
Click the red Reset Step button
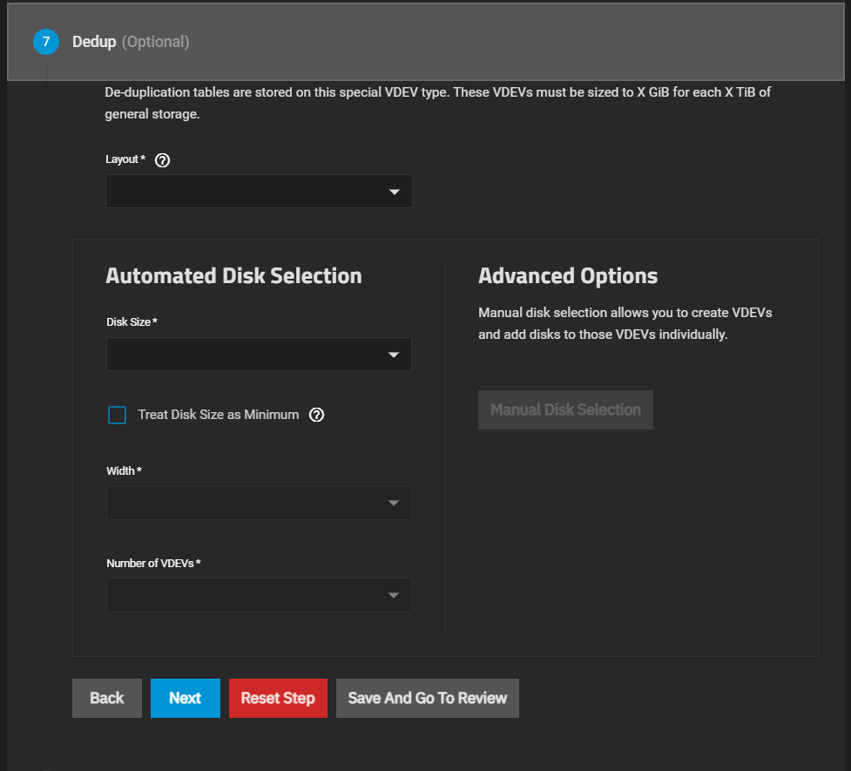(278, 699)
